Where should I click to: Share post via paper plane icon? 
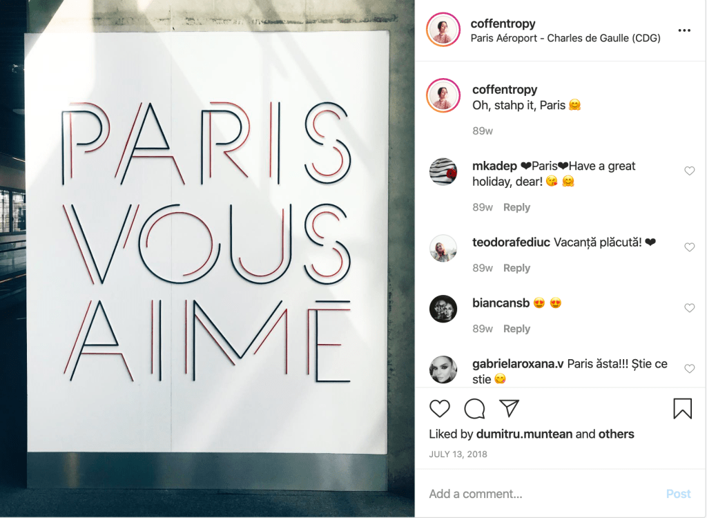509,408
